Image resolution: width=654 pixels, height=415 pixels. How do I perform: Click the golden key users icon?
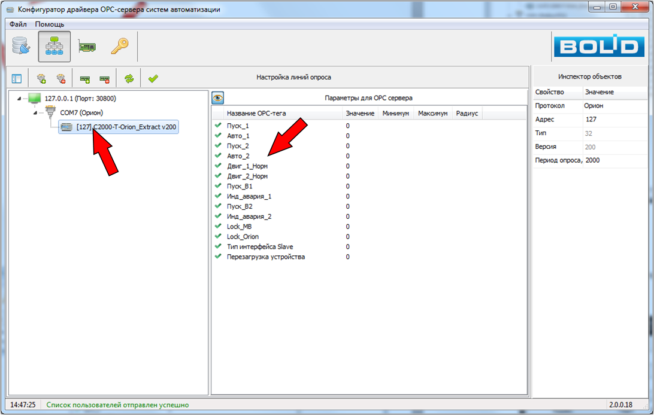[x=119, y=47]
